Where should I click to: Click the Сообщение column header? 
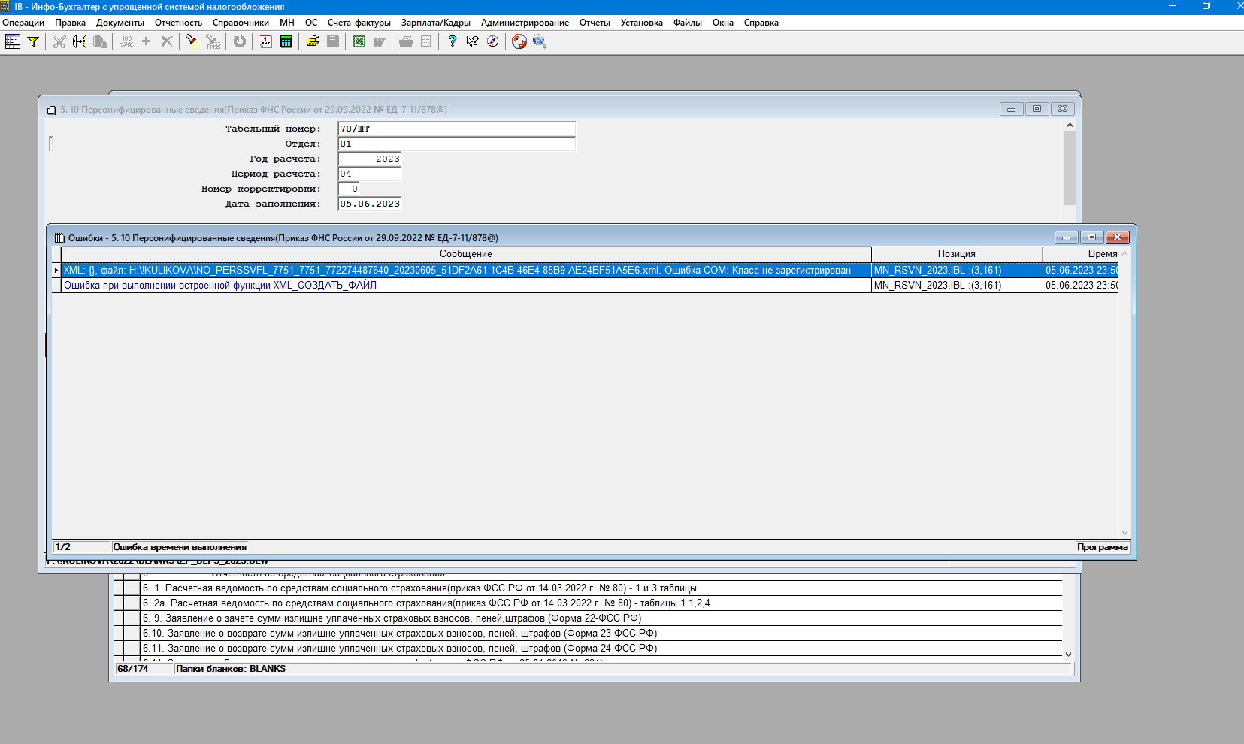coord(465,254)
